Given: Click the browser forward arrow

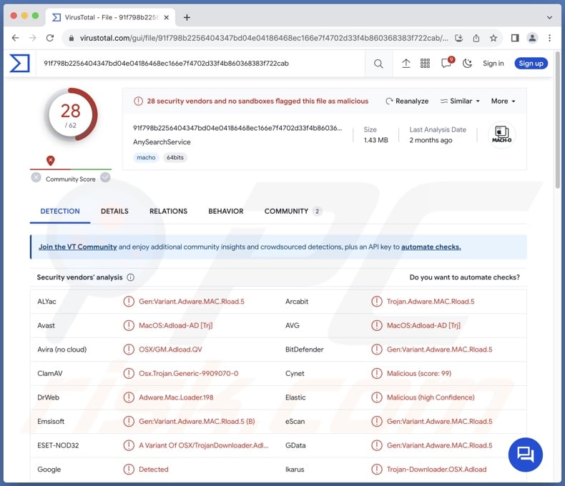Looking at the screenshot, I should pyautogui.click(x=32, y=38).
